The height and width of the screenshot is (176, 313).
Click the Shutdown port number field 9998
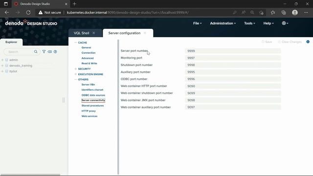pyautogui.click(x=233, y=65)
